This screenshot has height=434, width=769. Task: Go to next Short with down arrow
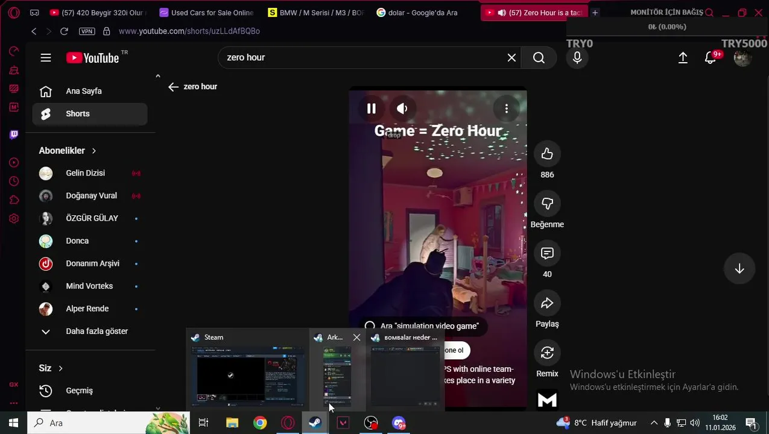739,269
